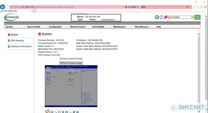This screenshot has width=208, height=113.
Task: Click the green checkmark status icon
Action: click(157, 17)
